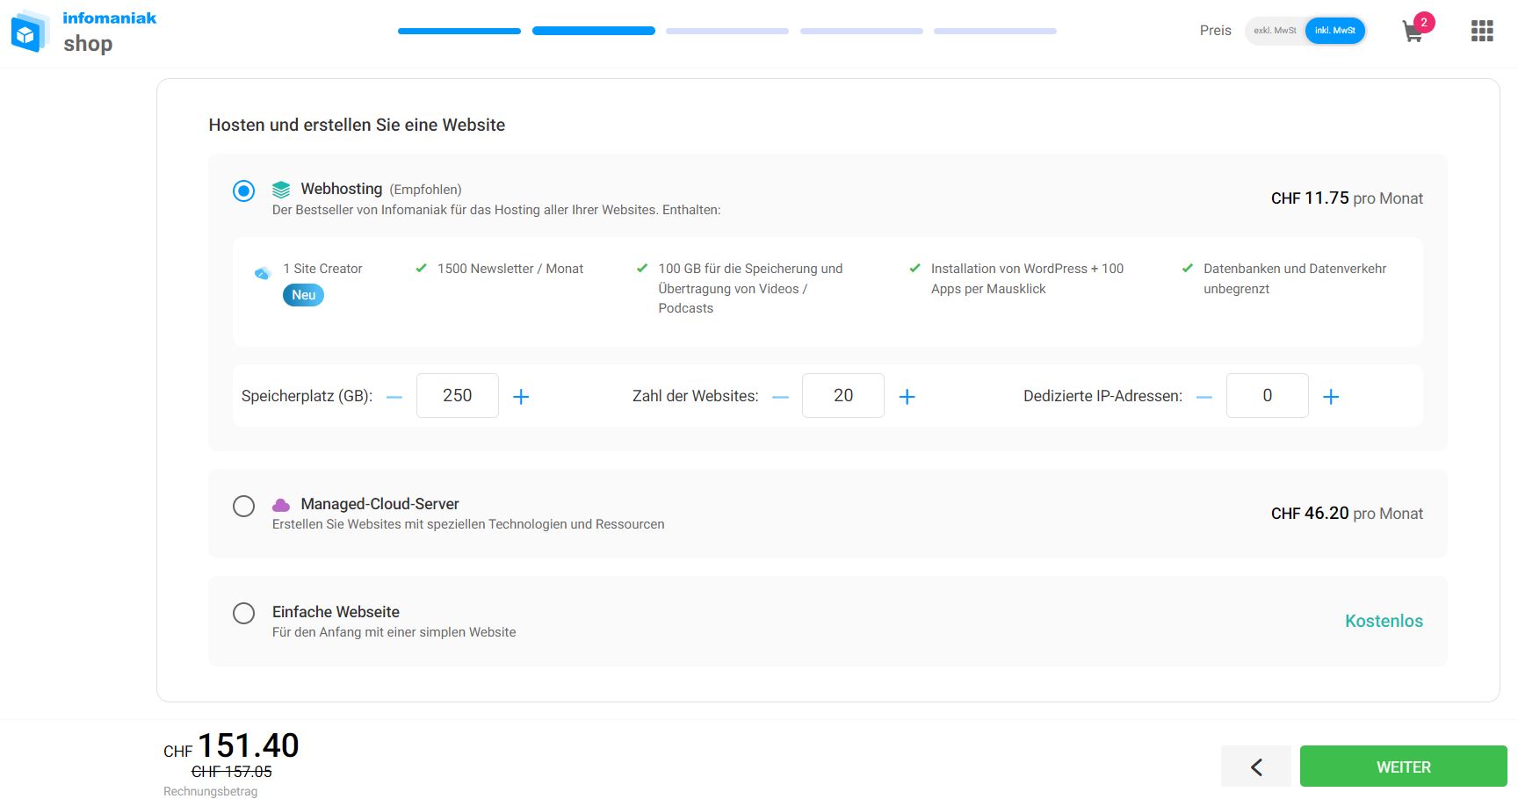Click the infomaniak shop title
The height and width of the screenshot is (799, 1518).
110,31
